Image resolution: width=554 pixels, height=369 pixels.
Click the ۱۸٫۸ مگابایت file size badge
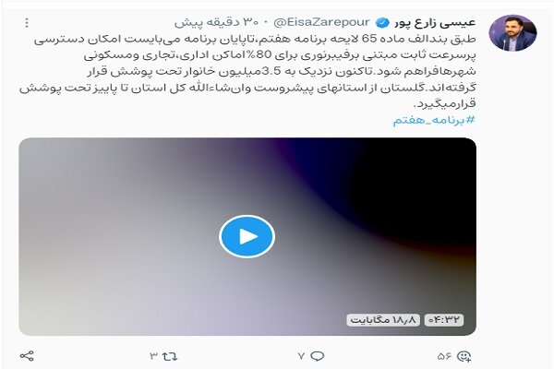click(383, 320)
